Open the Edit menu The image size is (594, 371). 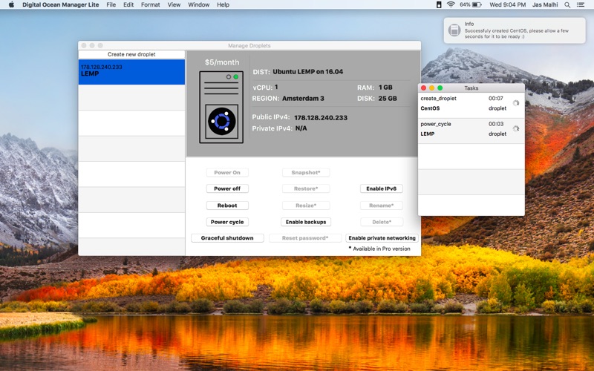click(128, 4)
